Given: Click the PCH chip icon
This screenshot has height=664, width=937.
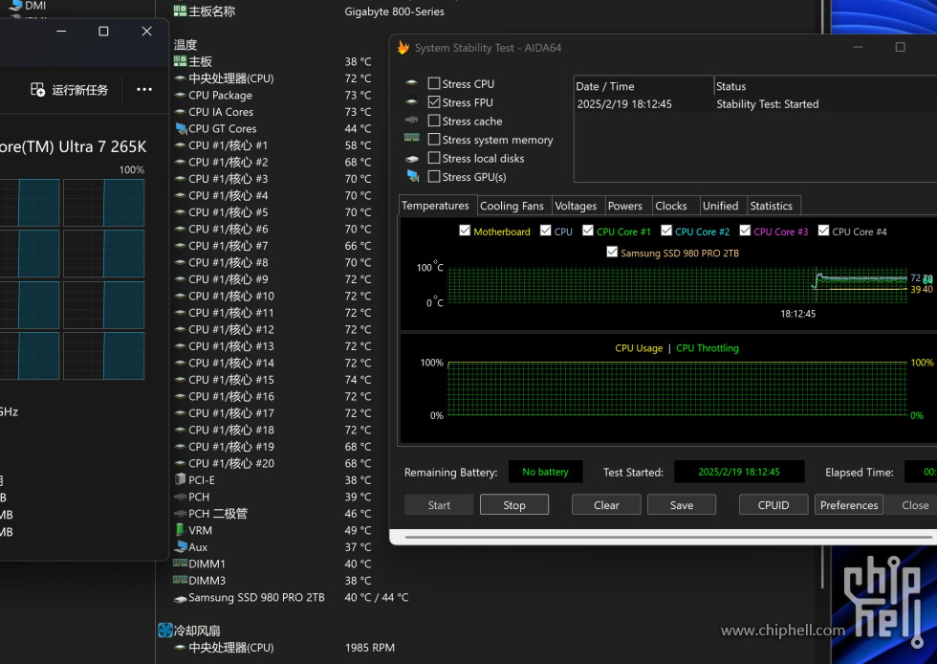Looking at the screenshot, I should click(x=180, y=497).
